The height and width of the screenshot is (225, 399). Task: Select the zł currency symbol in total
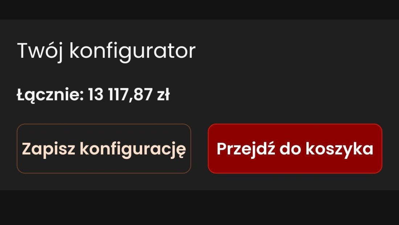pyautogui.click(x=163, y=95)
